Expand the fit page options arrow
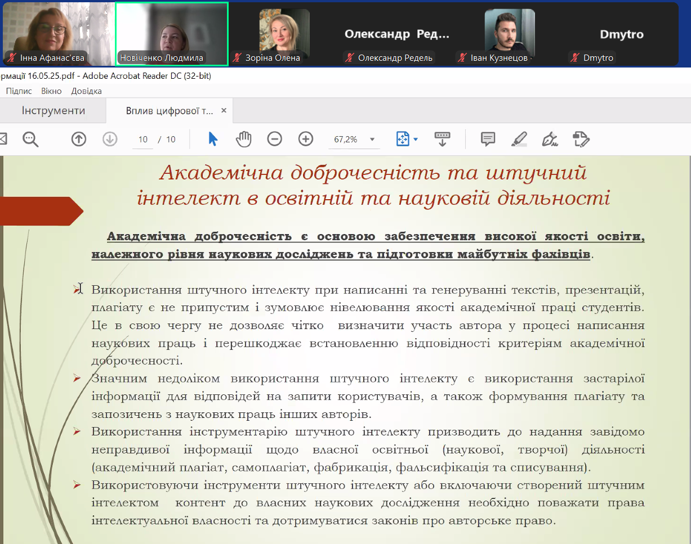Screen dimensions: 691x544 tap(416, 139)
